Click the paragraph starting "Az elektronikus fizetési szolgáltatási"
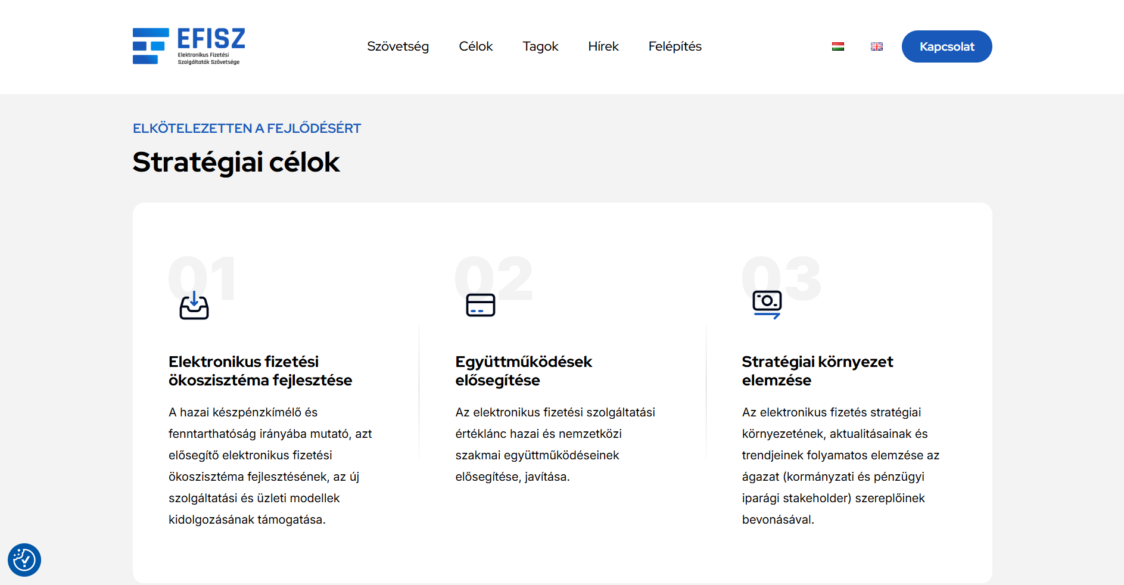The image size is (1124, 585). click(555, 444)
